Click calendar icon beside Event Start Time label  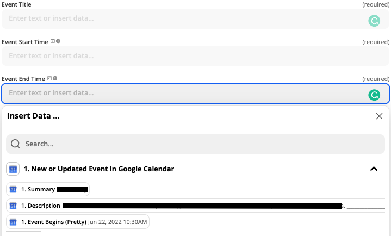[x=53, y=41]
